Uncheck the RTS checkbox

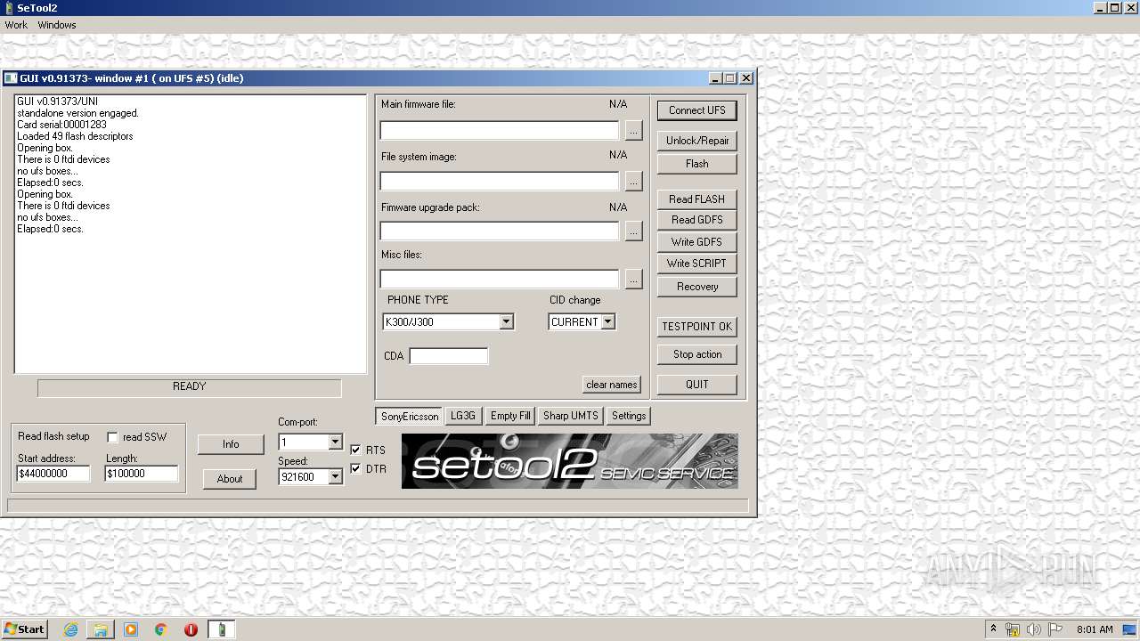355,450
